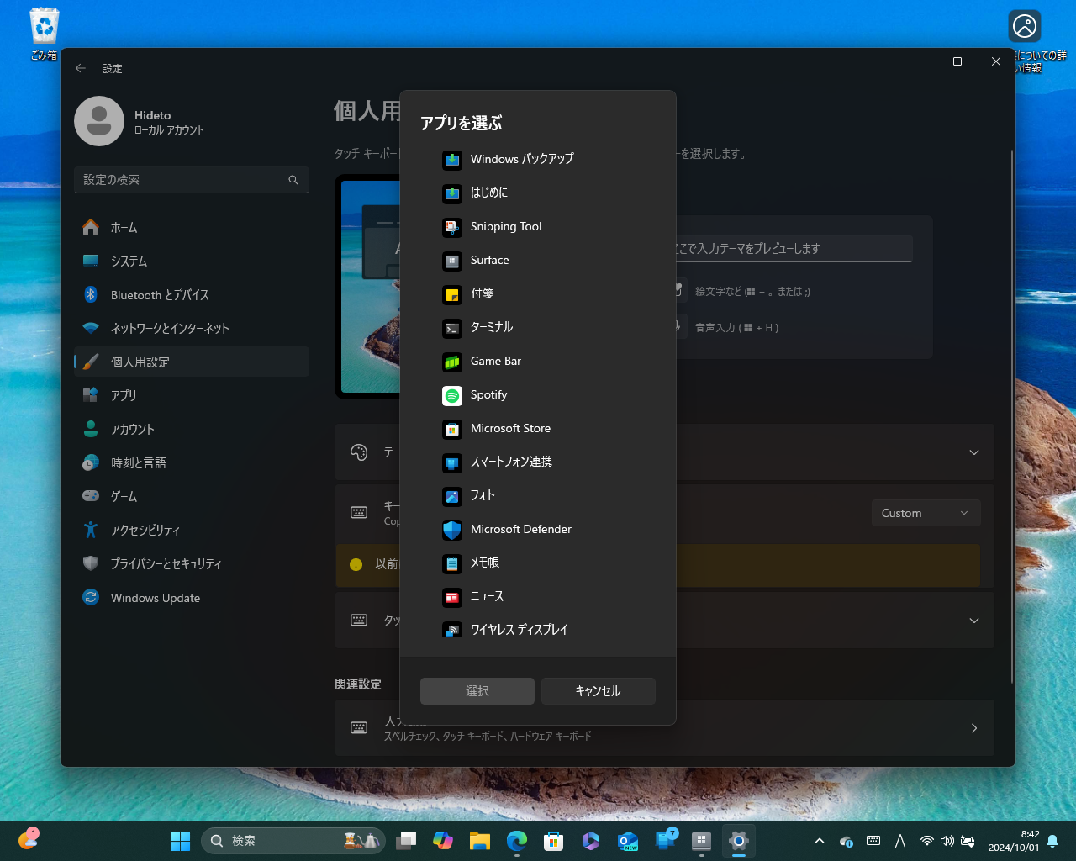1076x861 pixels.
Task: Open ゲーム settings category
Action: (x=192, y=496)
